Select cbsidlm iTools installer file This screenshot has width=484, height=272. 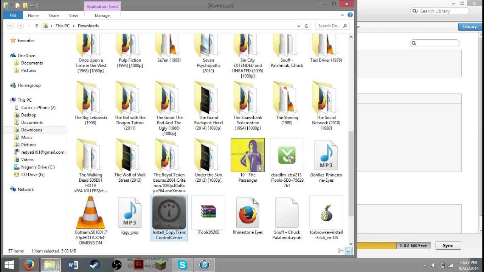click(x=287, y=163)
